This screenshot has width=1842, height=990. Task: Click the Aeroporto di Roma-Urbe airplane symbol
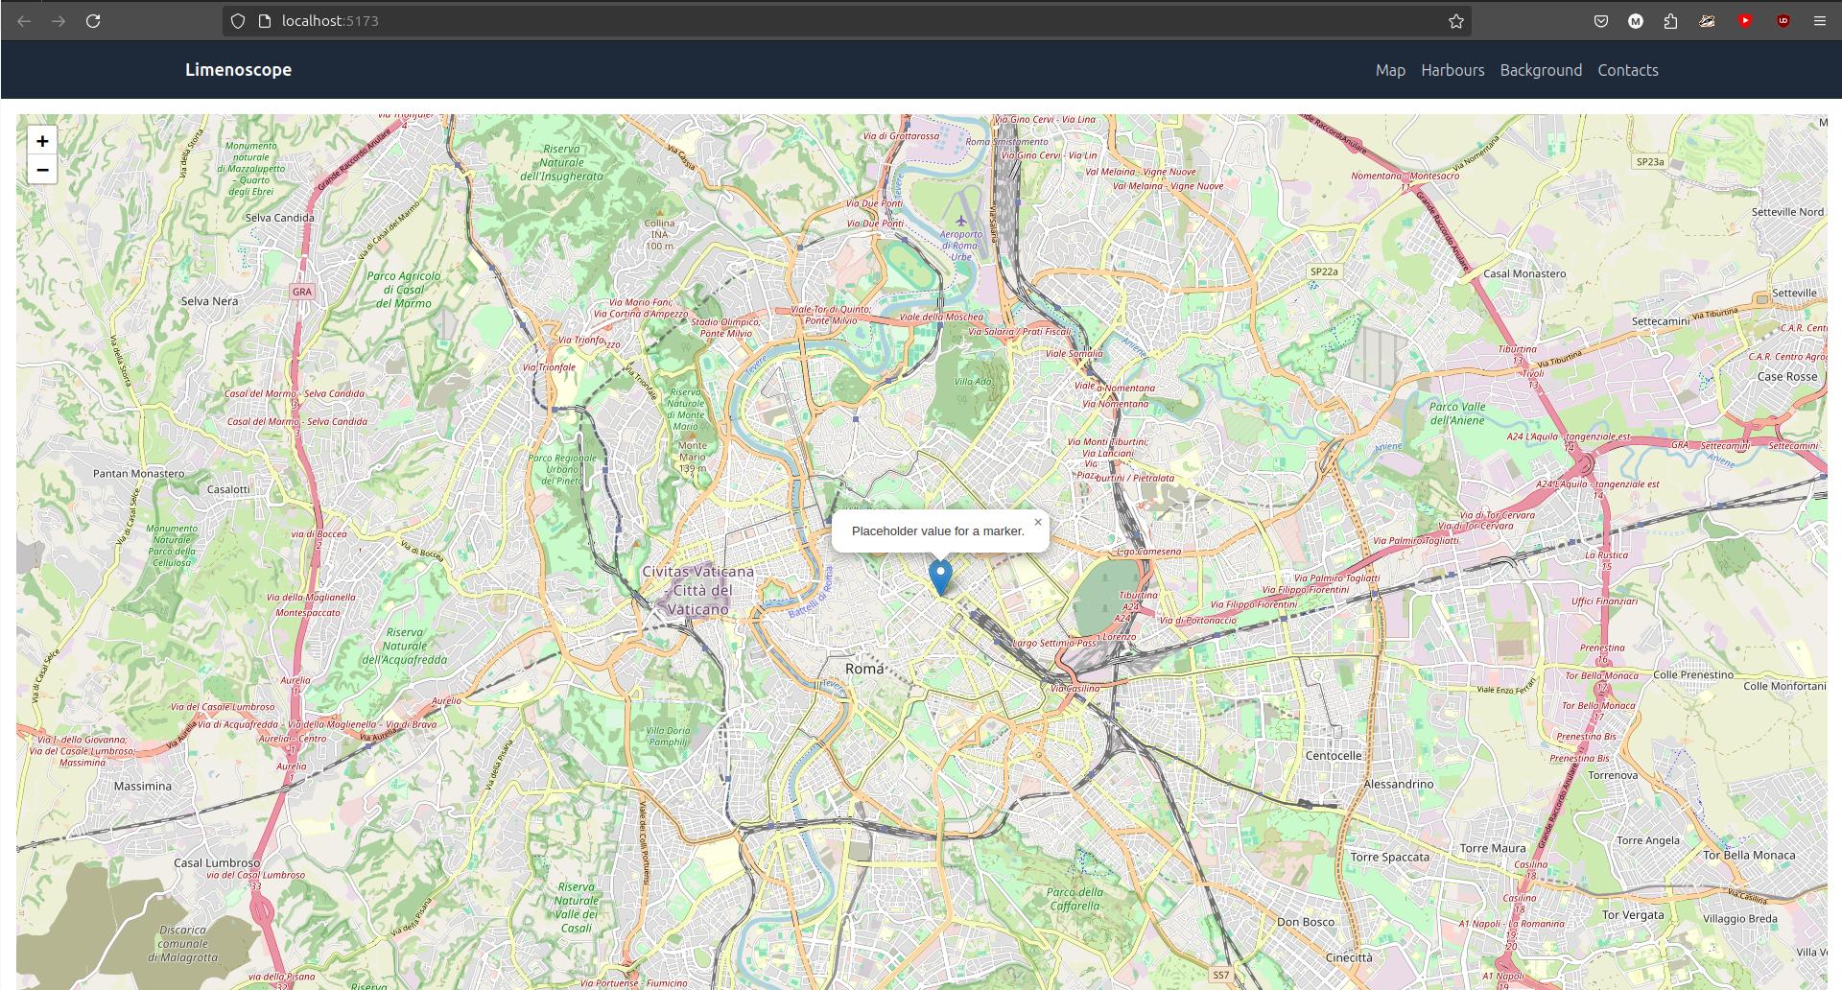tap(960, 222)
